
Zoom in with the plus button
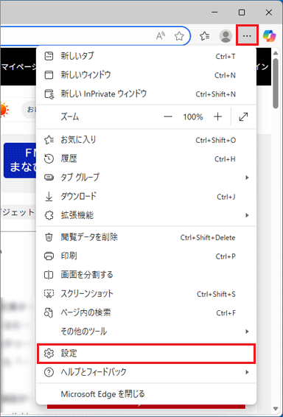[217, 116]
